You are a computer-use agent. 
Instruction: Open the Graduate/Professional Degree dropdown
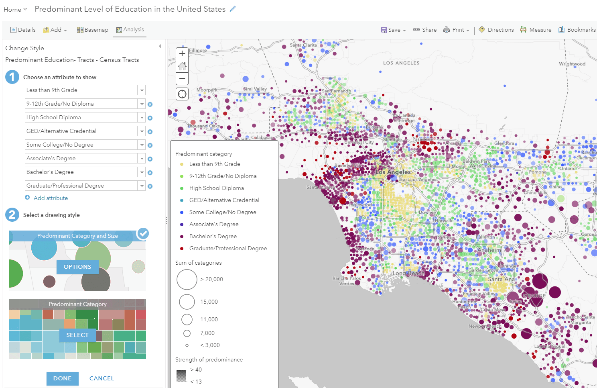[142, 186]
